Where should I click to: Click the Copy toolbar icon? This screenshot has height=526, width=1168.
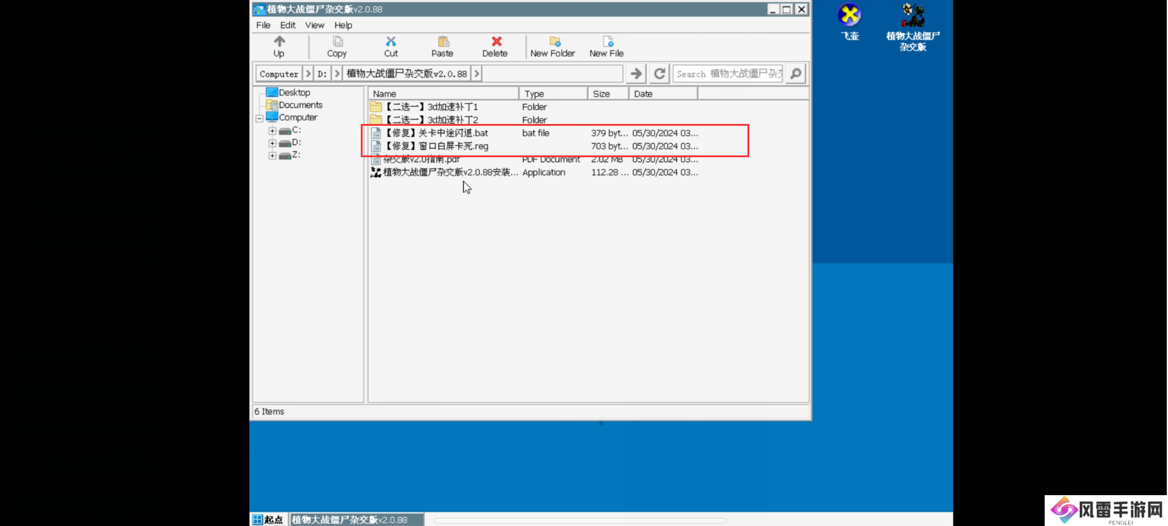coord(337,42)
